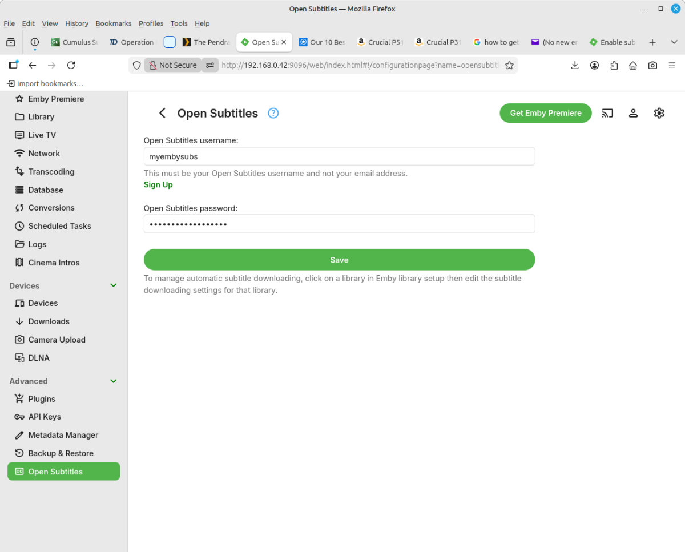Open the Open Subtitles help icon
The image size is (685, 552).
273,113
